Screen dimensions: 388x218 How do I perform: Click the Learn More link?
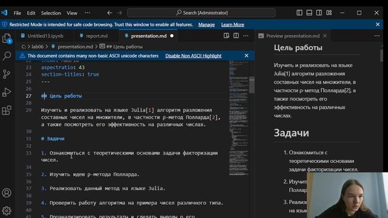(233, 25)
